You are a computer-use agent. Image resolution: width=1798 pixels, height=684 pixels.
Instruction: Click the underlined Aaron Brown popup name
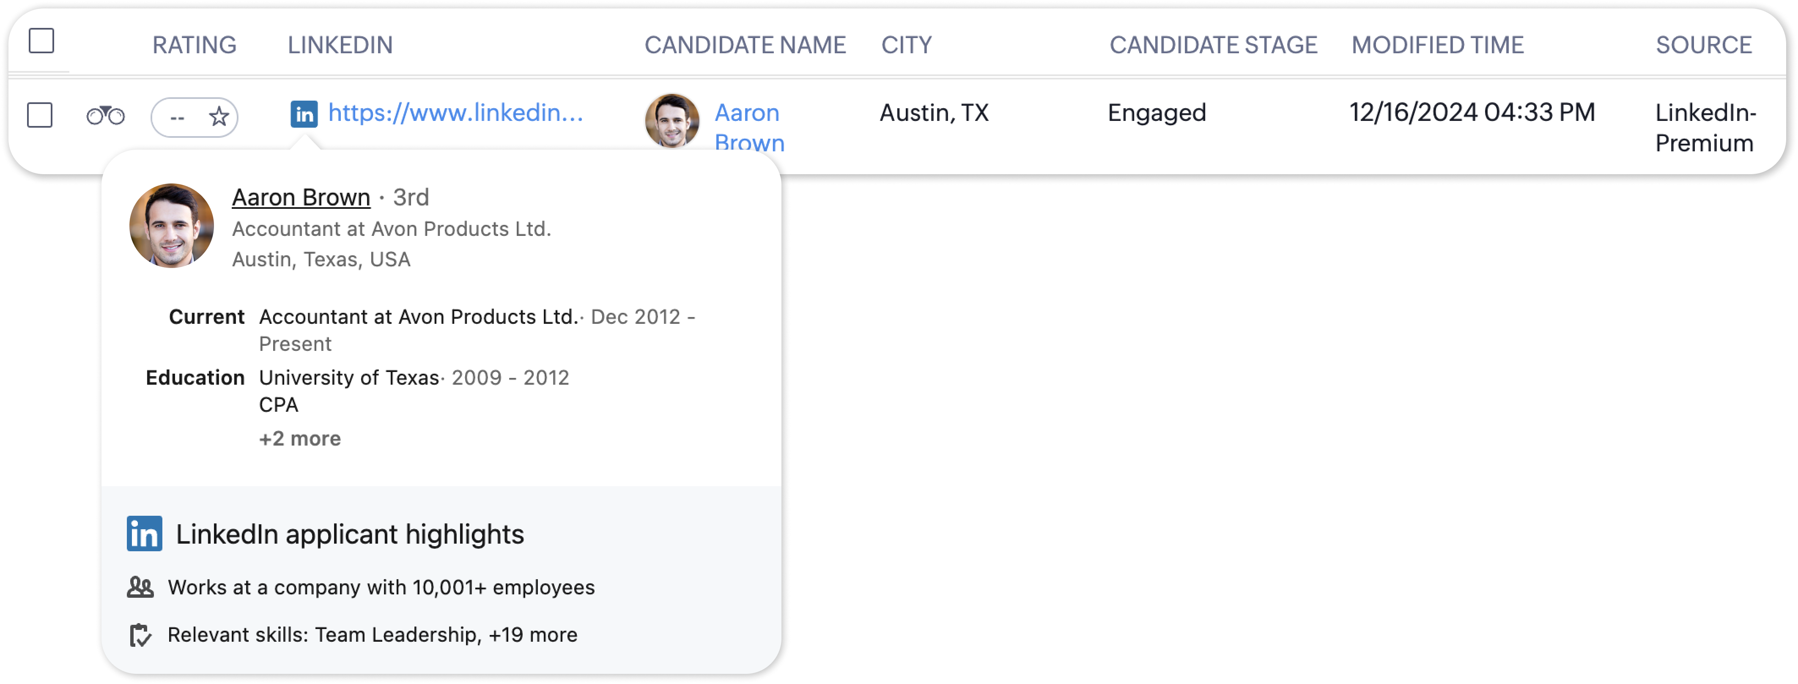pyautogui.click(x=301, y=197)
